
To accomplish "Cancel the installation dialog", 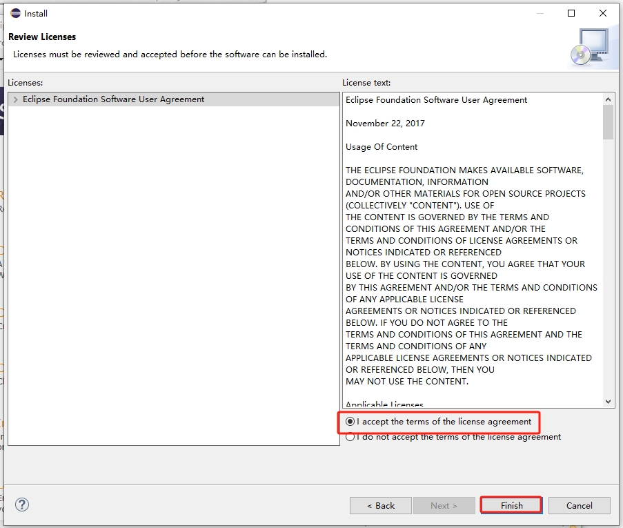I will 580,505.
